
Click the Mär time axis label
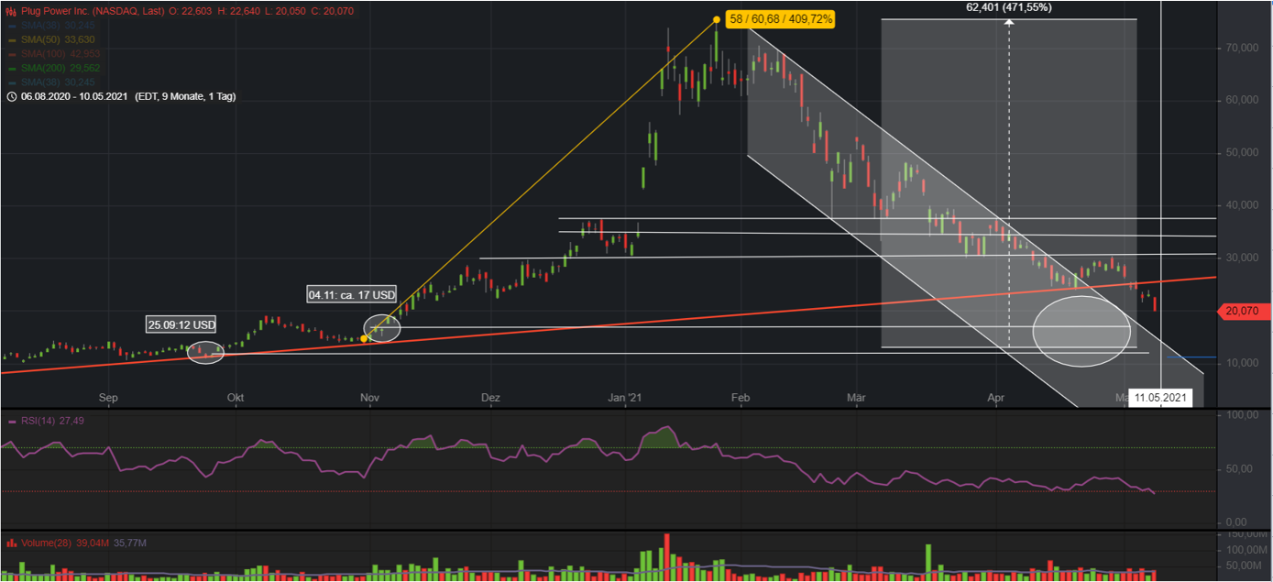pyautogui.click(x=857, y=398)
